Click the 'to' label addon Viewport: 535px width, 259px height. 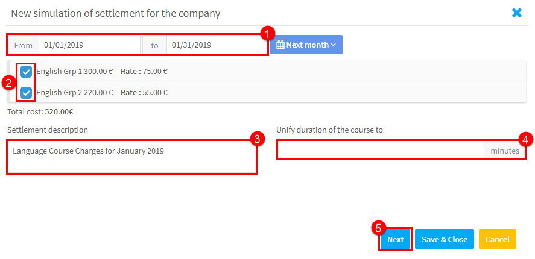tap(154, 45)
